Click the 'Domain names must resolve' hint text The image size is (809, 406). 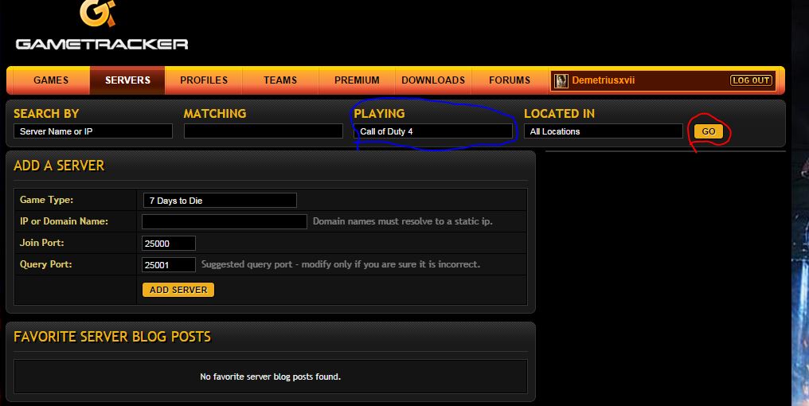tap(402, 221)
